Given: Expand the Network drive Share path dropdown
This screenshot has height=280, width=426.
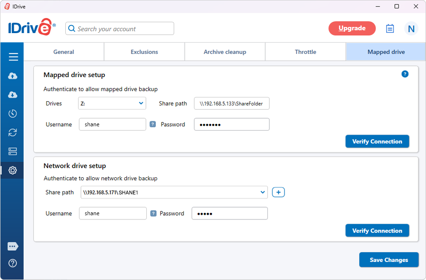Looking at the screenshot, I should (x=263, y=192).
